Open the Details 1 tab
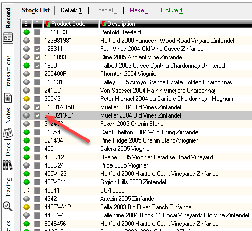The image size is (252, 231). click(71, 10)
